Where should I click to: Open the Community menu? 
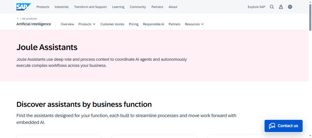tap(138, 7)
